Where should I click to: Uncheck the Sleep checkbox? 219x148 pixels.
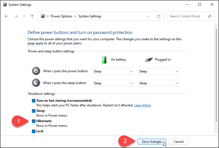point(34,111)
